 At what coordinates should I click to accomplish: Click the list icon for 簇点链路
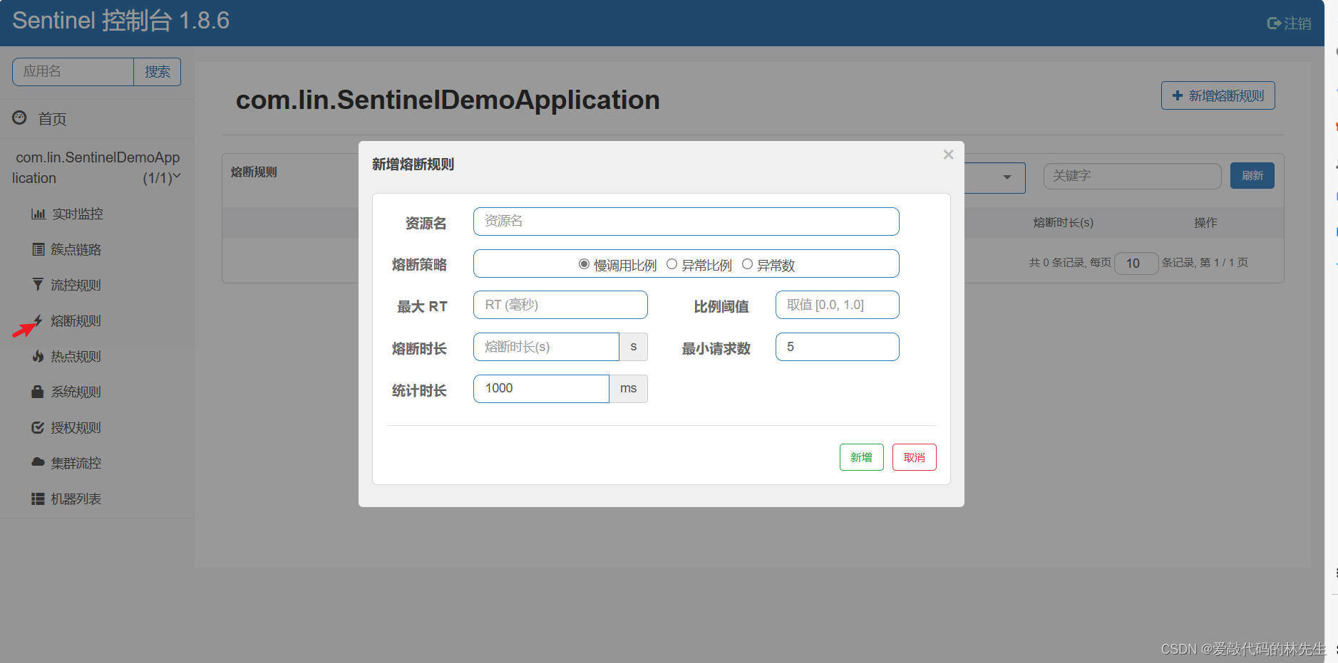38,249
